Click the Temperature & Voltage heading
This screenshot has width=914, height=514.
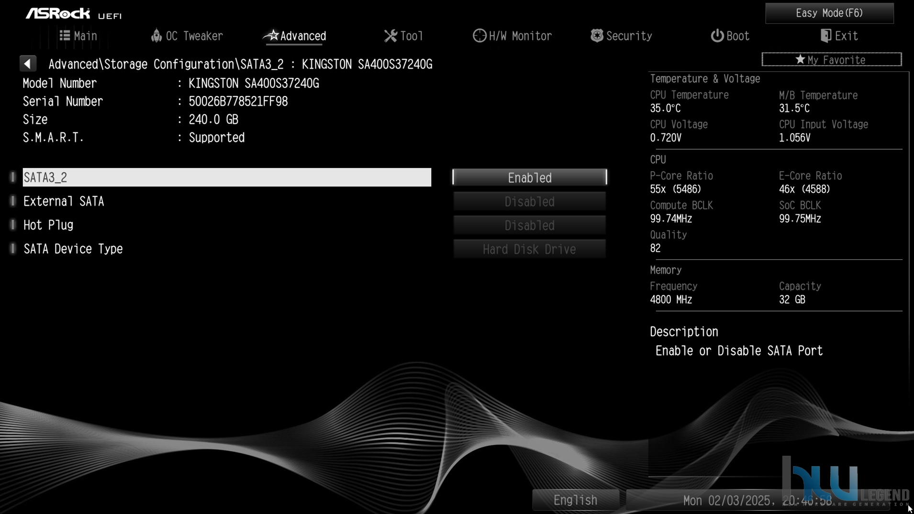pos(705,78)
